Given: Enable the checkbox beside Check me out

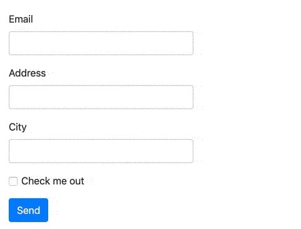Looking at the screenshot, I should click(x=13, y=181).
